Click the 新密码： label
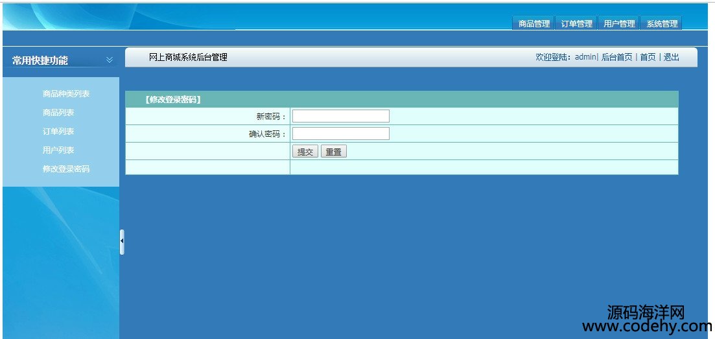Image resolution: width=715 pixels, height=339 pixels. coord(272,116)
